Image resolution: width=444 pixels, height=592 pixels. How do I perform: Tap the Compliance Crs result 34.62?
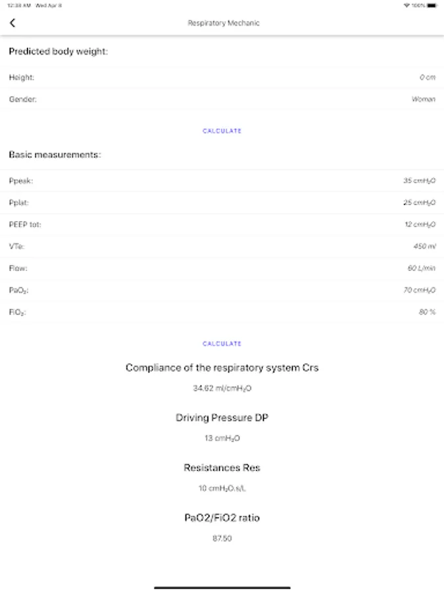[x=222, y=389]
